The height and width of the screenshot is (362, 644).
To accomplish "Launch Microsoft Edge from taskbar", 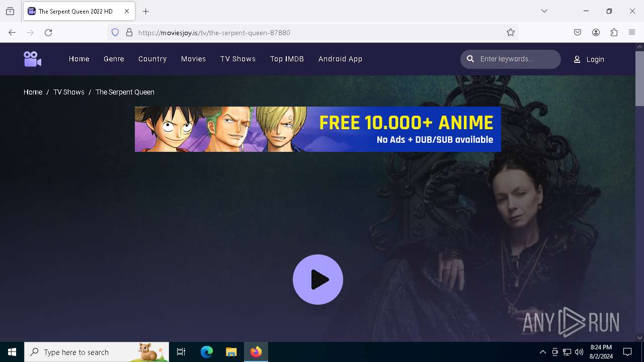I will click(x=207, y=352).
